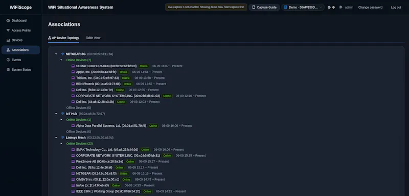Select Dell Inc. (44:a8:42:28:c3:2b) device
Screen dimensions: 409x196
(95, 102)
